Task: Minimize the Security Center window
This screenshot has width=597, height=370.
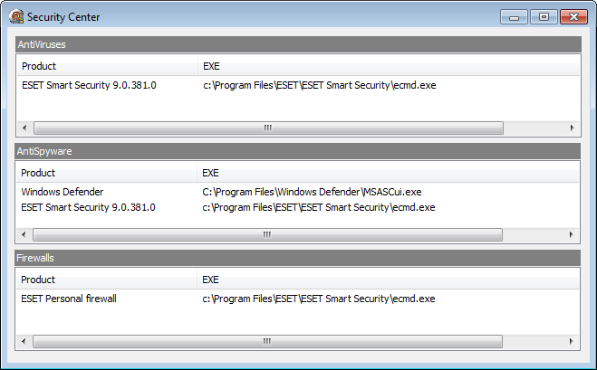Action: coord(514,17)
